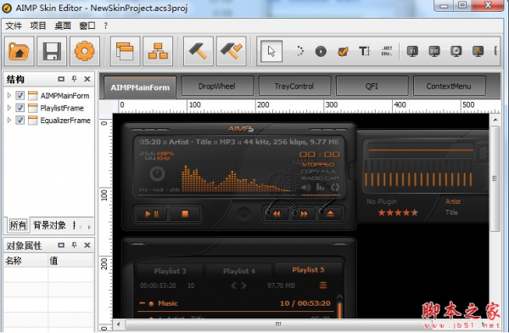Image resolution: width=509 pixels, height=333 pixels.
Task: Click the play/pause button in skin preview
Action: click(151, 214)
